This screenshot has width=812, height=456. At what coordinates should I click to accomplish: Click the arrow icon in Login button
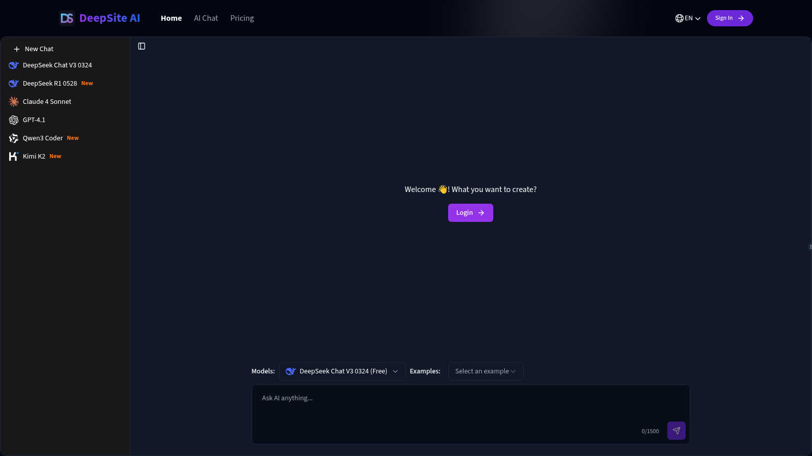coord(481,213)
